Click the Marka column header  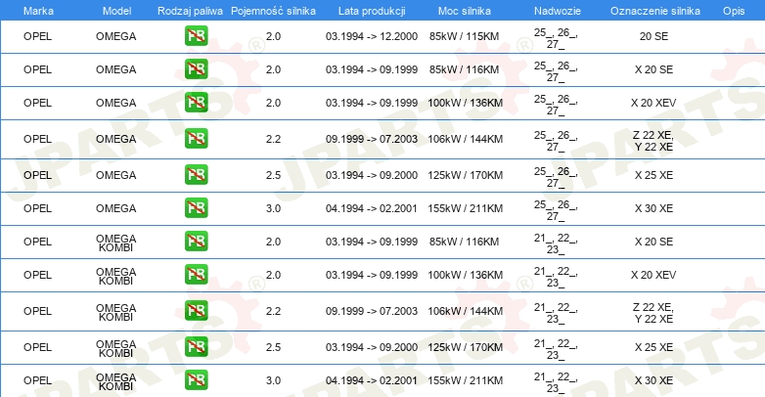38,11
